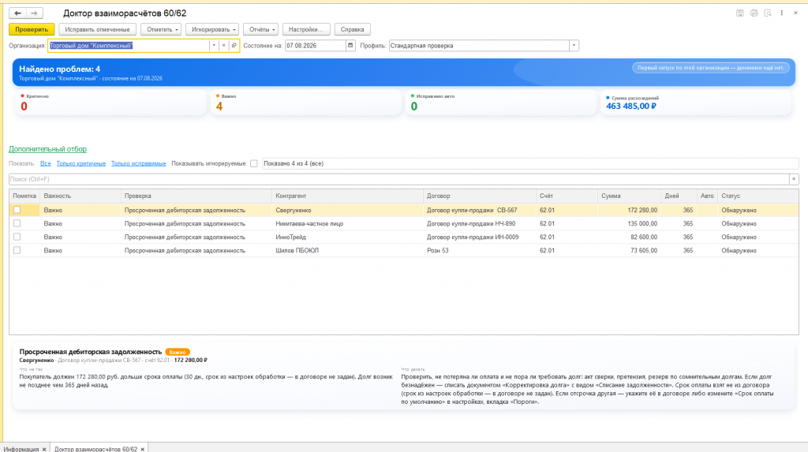
Task: Sort by the Контрагент column header
Action: coord(347,196)
